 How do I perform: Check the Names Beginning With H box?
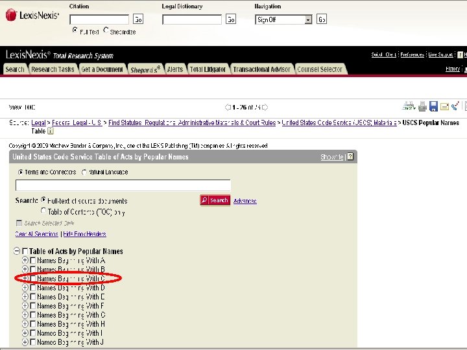33,324
